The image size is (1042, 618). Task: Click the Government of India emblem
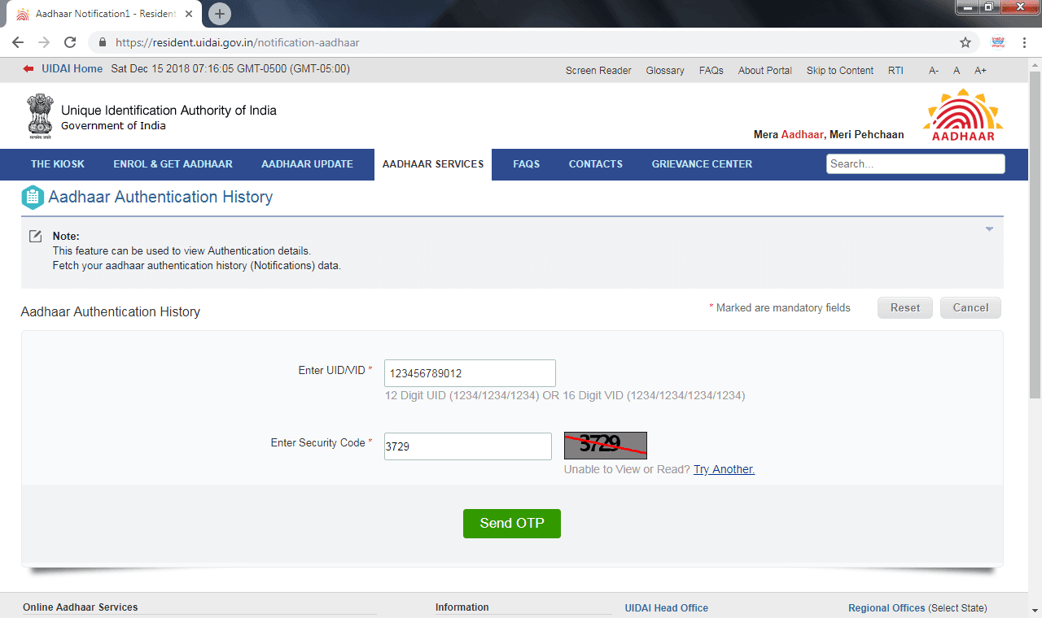pyautogui.click(x=39, y=117)
